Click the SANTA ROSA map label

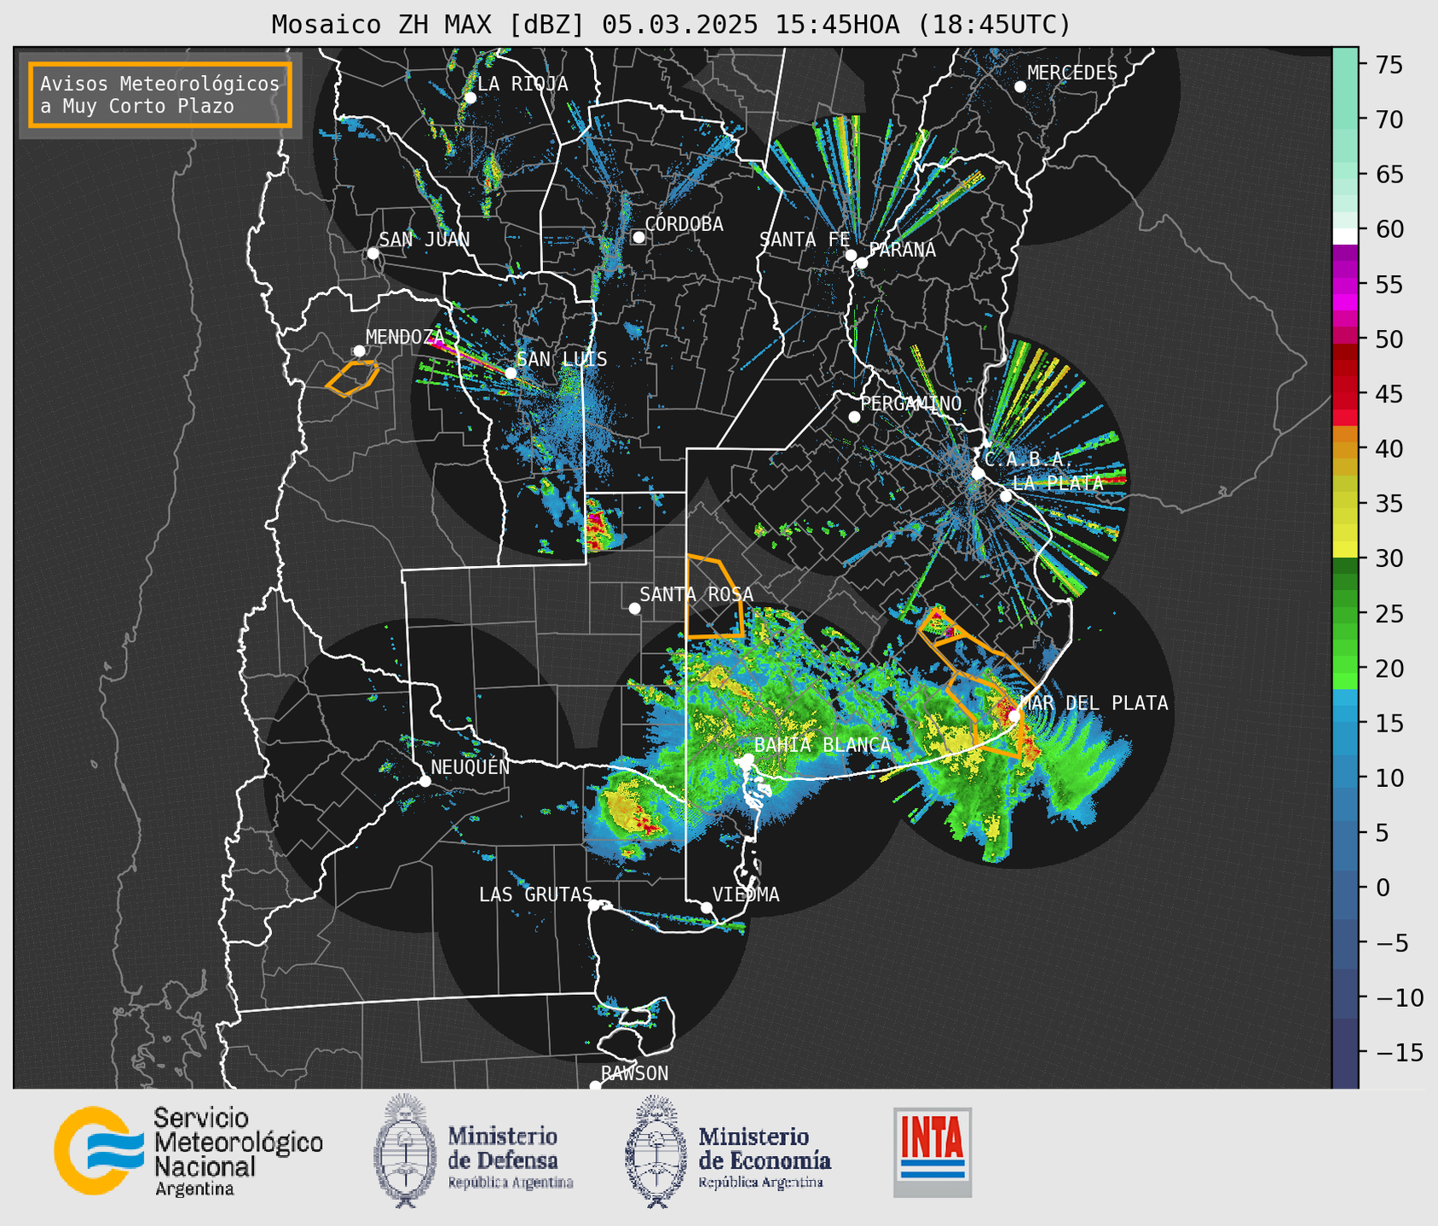click(x=696, y=594)
